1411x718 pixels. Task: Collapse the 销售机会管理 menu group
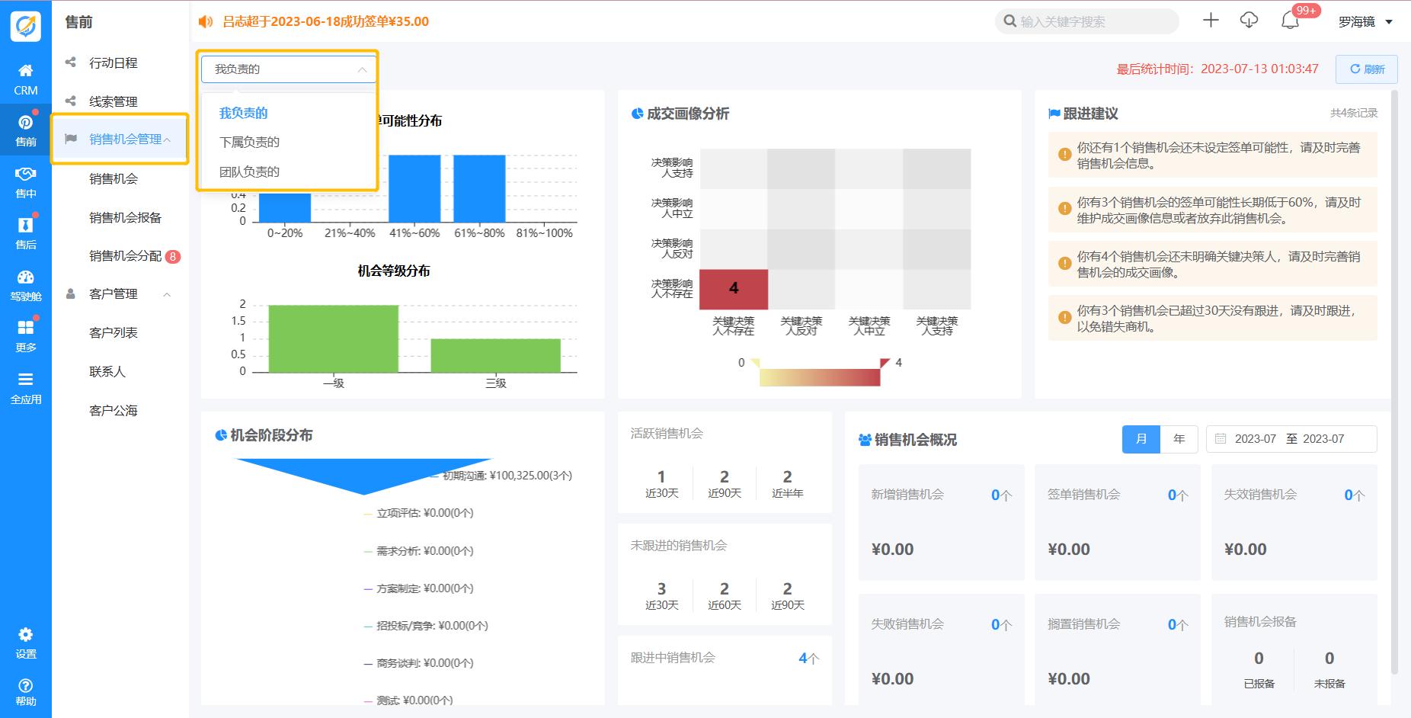(167, 139)
